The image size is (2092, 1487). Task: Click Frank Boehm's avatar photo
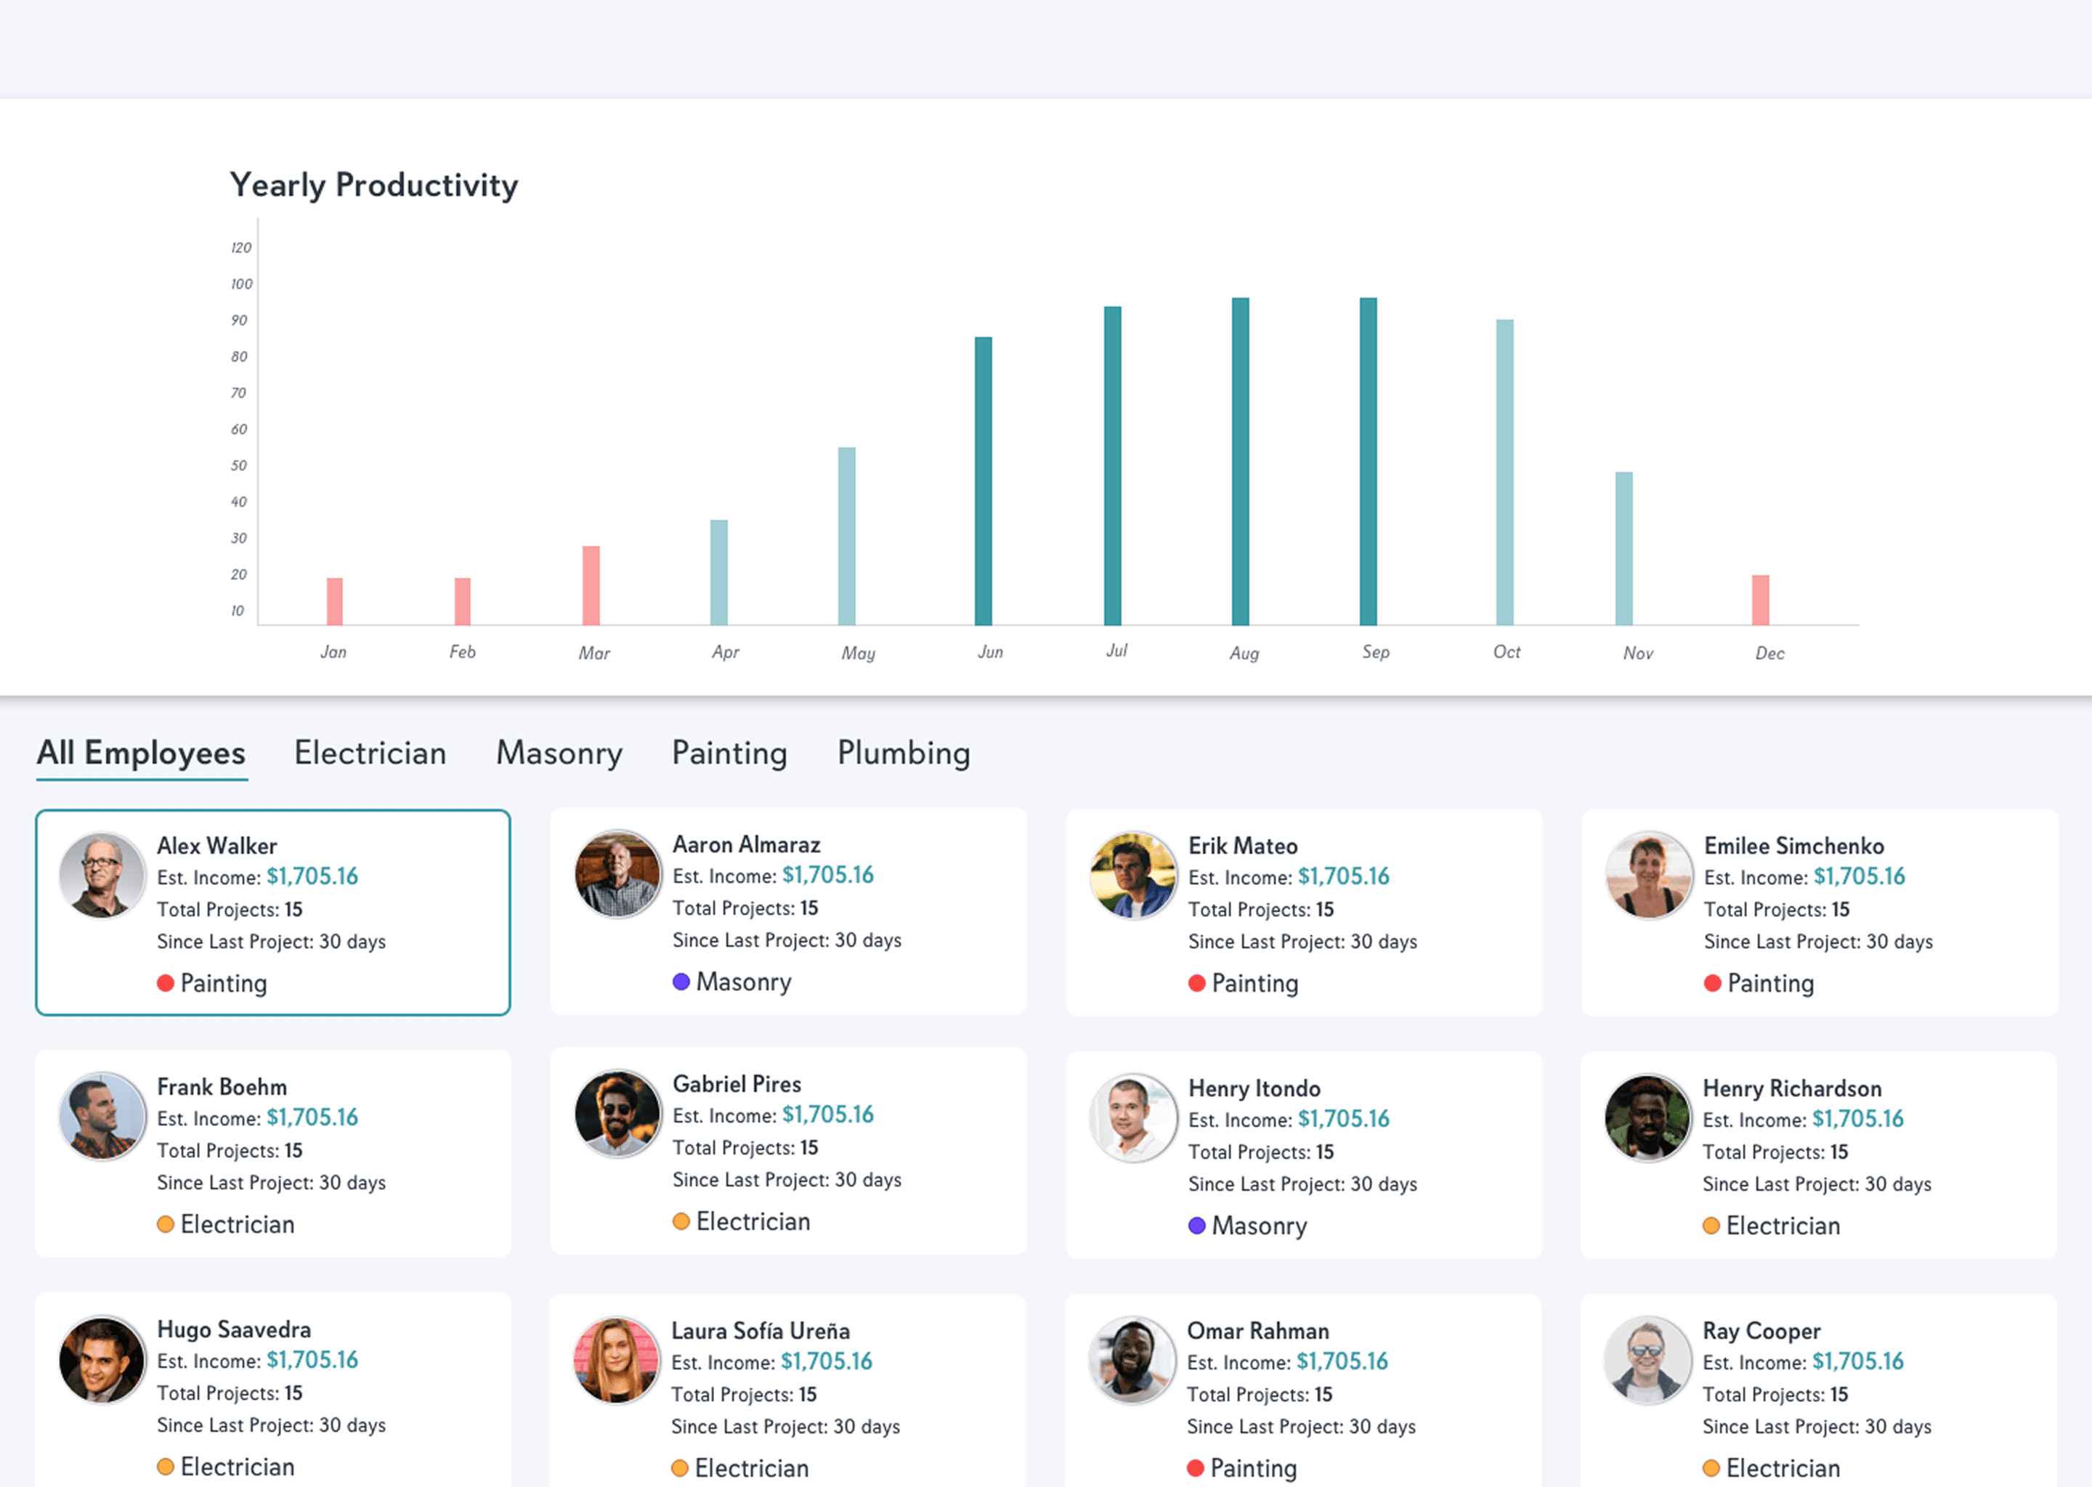[x=102, y=1116]
